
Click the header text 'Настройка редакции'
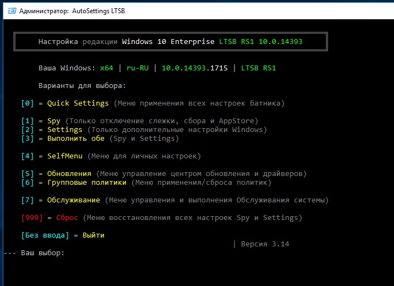(x=78, y=42)
